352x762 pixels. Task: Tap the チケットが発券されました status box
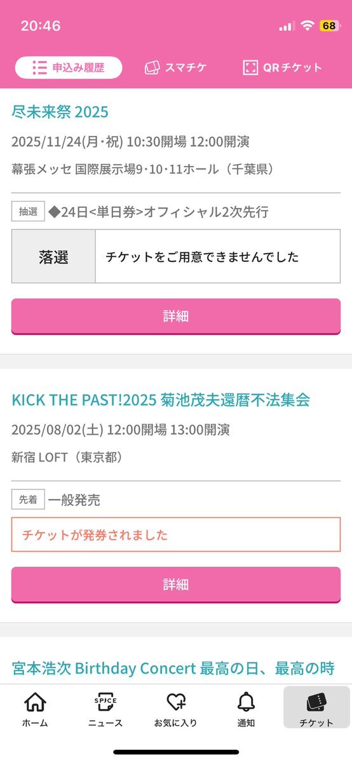pos(175,534)
